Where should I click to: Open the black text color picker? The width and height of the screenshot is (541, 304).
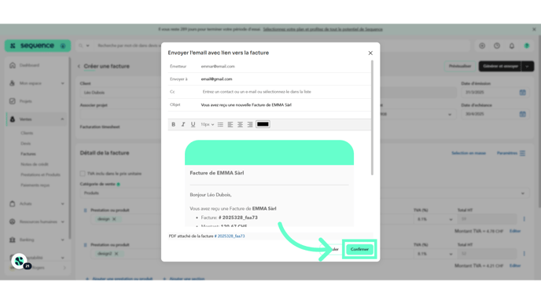[263, 124]
